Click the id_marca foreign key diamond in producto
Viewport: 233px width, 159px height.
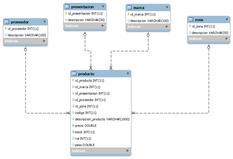(73, 87)
